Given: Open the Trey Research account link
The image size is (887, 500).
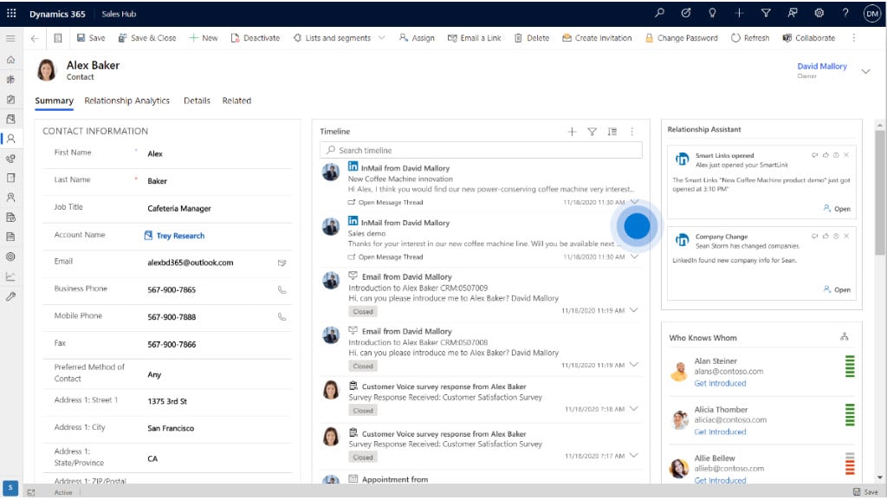Looking at the screenshot, I should click(180, 236).
